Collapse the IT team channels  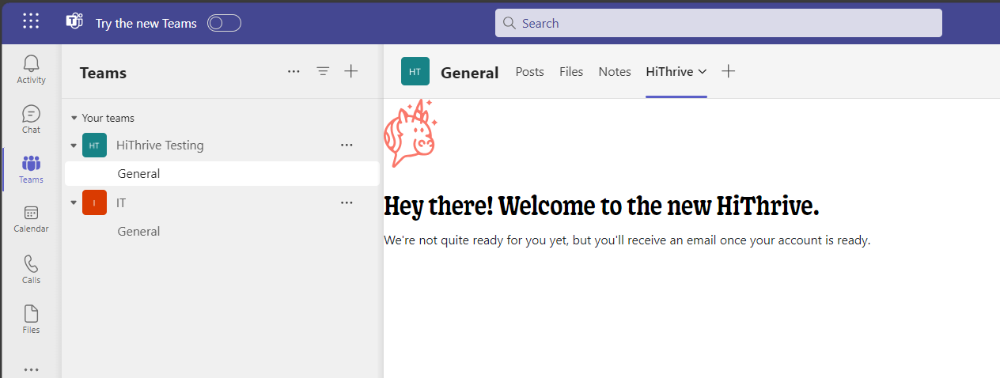point(74,203)
